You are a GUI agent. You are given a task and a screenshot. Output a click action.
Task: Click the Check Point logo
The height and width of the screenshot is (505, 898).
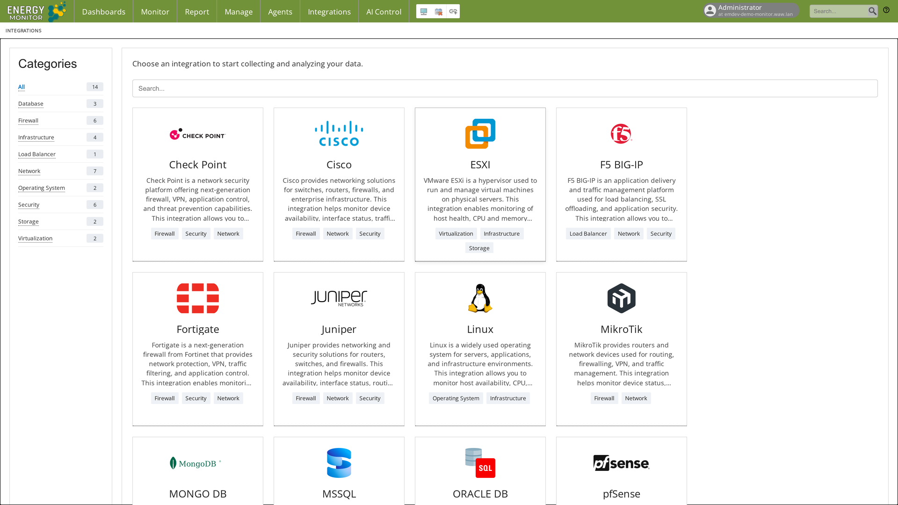[x=198, y=135]
